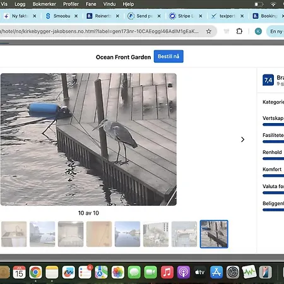Open the profile avatar in the Chrome toolbar
The image size is (284, 284).
[258, 32]
